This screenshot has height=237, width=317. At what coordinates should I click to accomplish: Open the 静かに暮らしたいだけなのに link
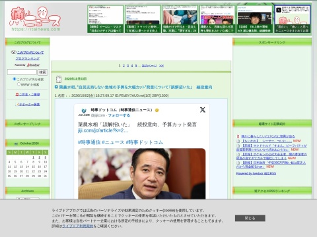(x=268, y=136)
